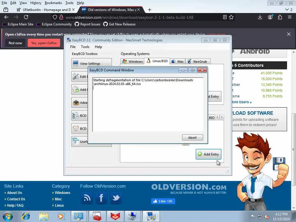Open a new browser tab

click(x=149, y=10)
